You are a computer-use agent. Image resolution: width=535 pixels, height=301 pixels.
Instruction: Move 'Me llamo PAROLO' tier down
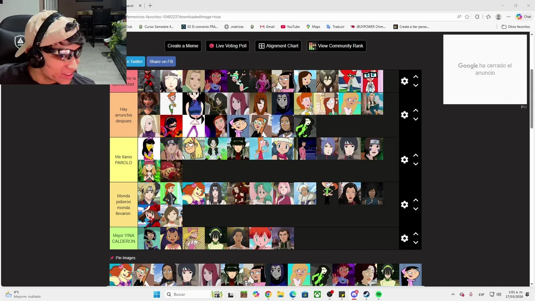click(x=415, y=164)
